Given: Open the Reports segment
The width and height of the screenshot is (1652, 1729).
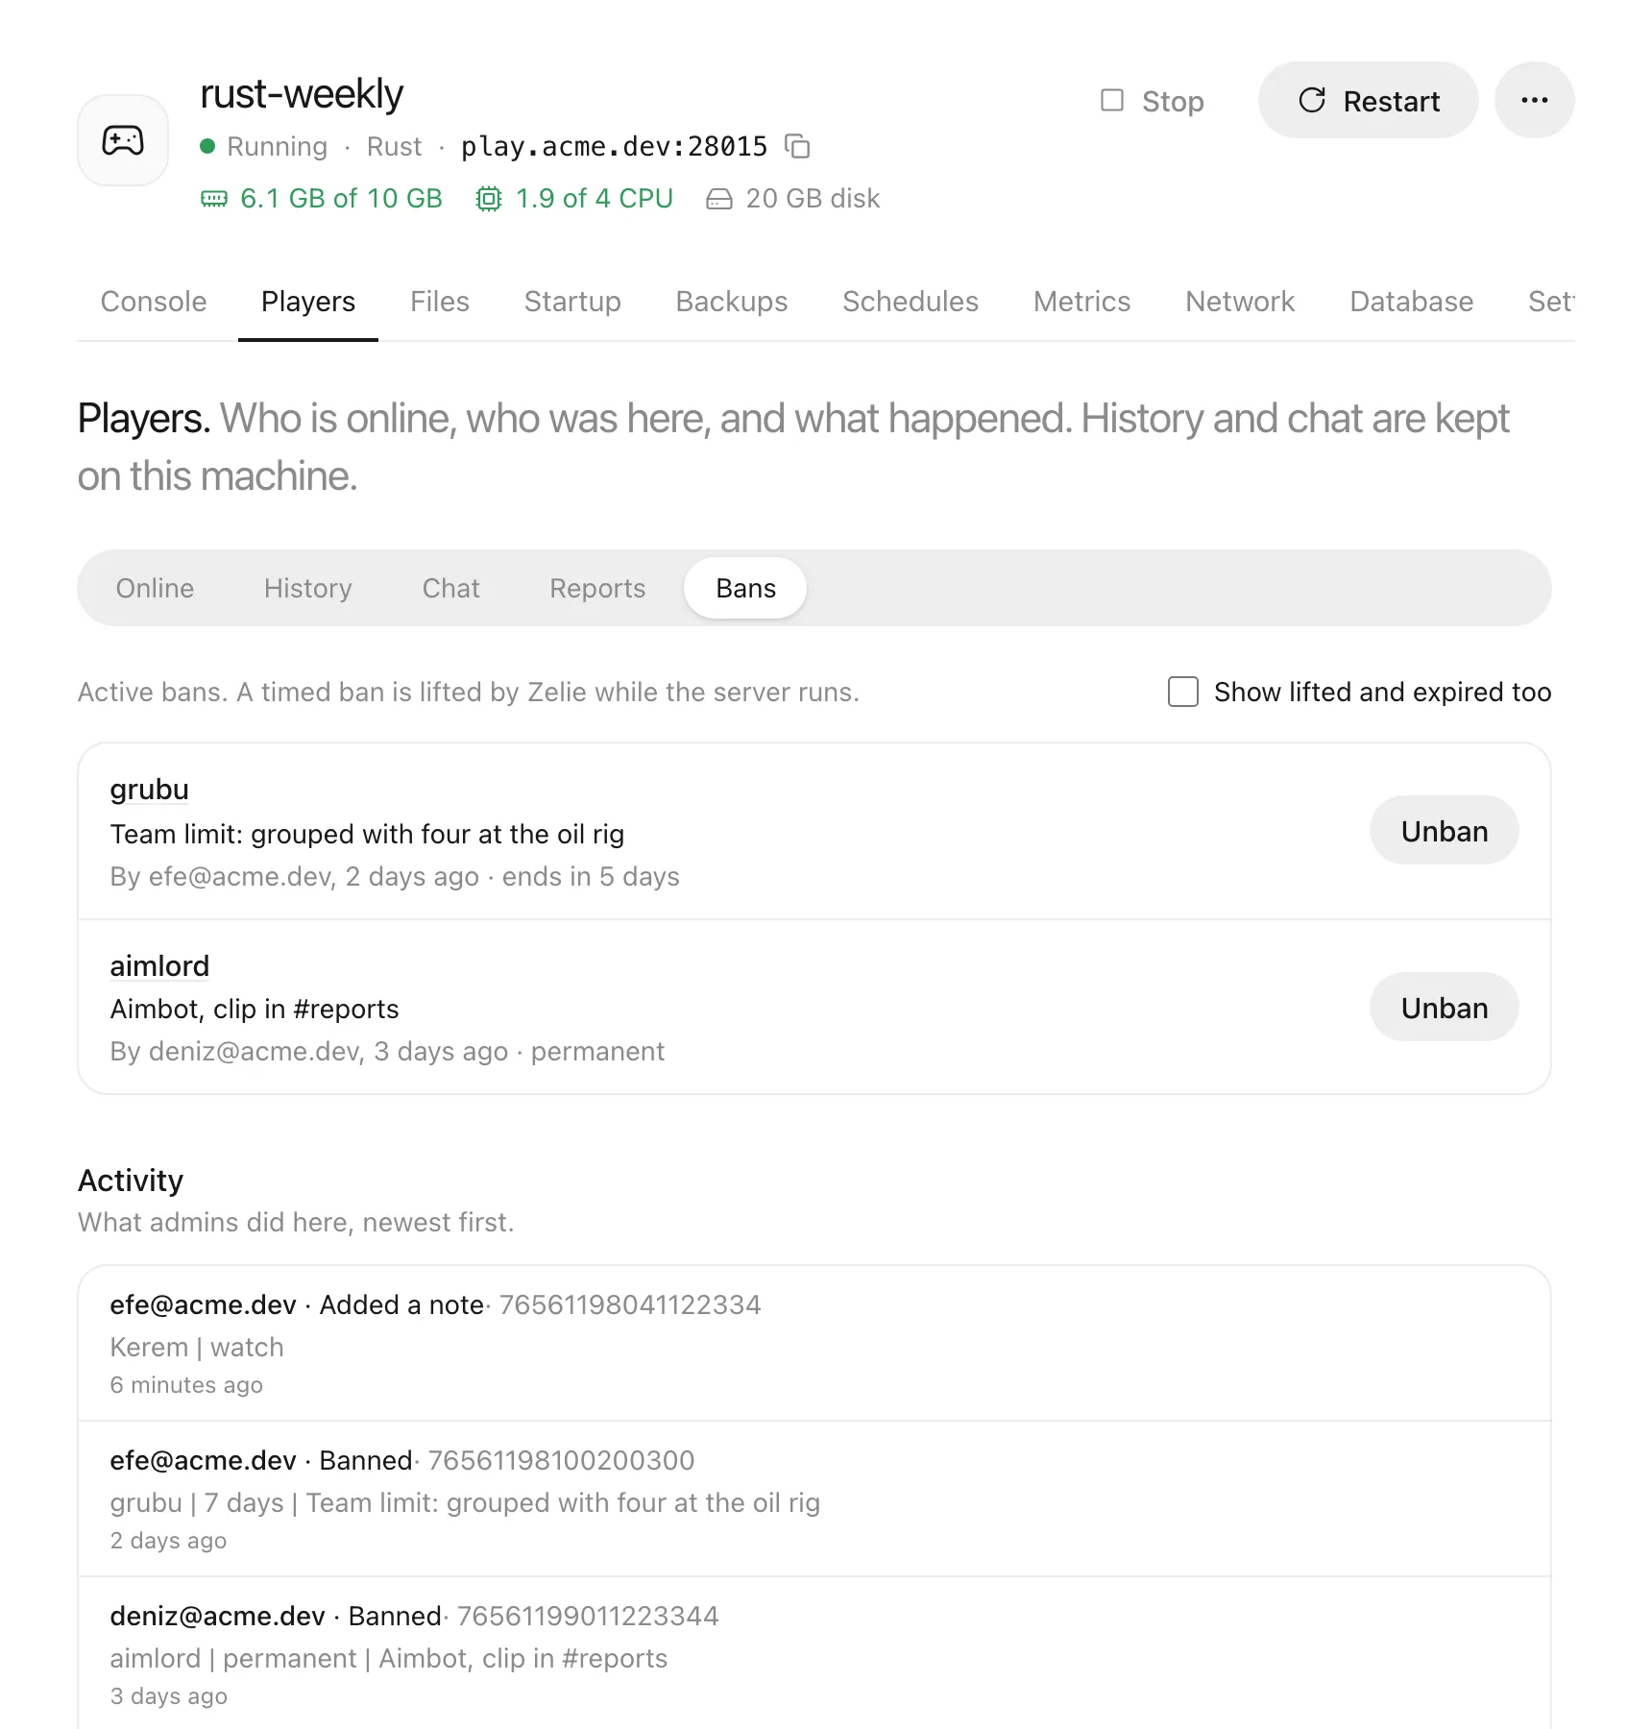Looking at the screenshot, I should [597, 588].
